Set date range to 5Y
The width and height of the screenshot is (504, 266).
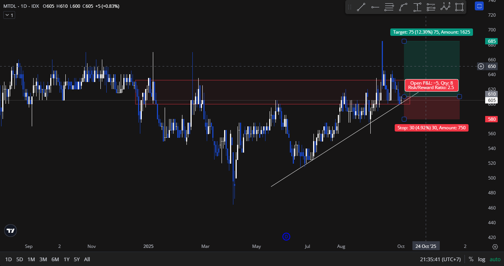pyautogui.click(x=77, y=259)
